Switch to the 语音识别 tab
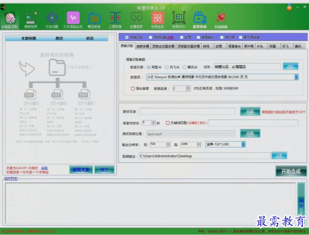 point(127,46)
